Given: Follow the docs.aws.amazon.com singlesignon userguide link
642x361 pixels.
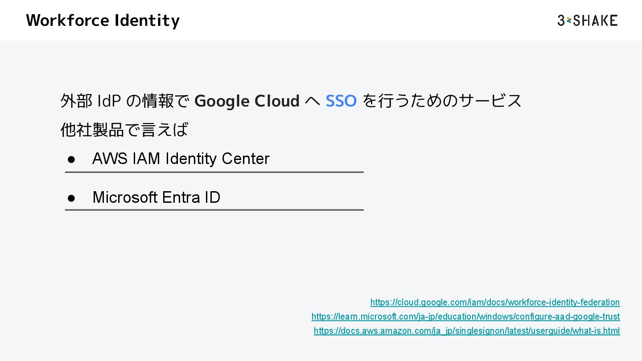Looking at the screenshot, I should tap(467, 331).
